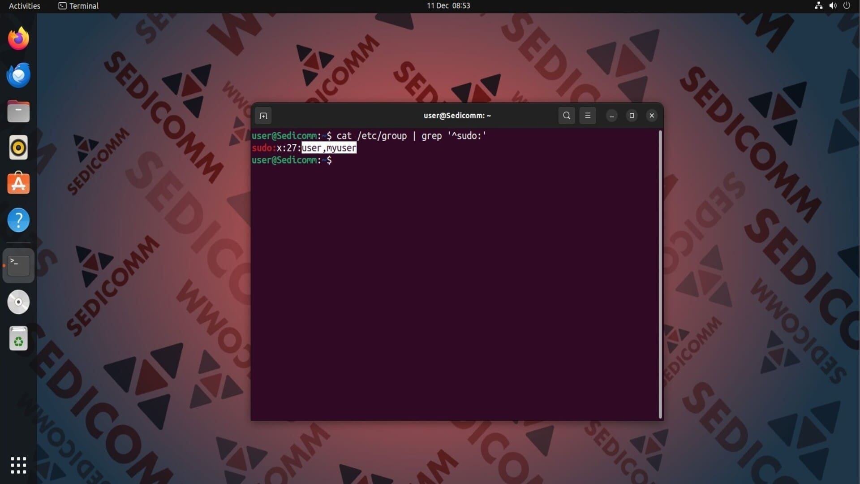
Task: Open the Files manager in the dock
Action: (x=18, y=111)
